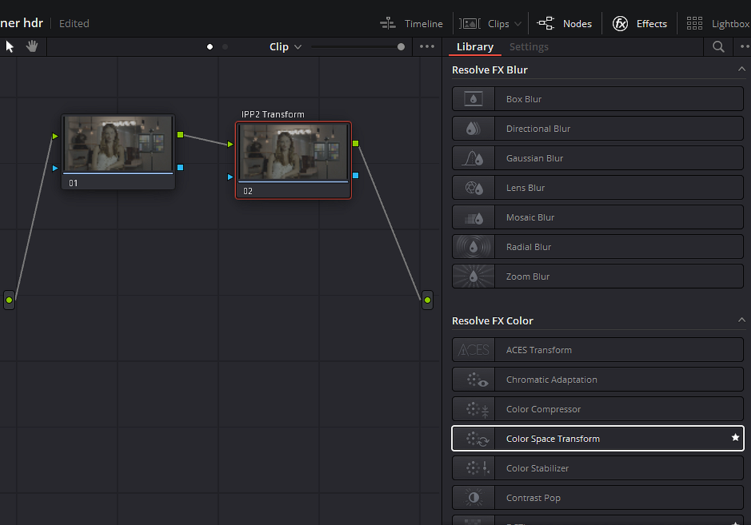Click the Color Space Transform effect icon
The height and width of the screenshot is (525, 751).
click(474, 439)
